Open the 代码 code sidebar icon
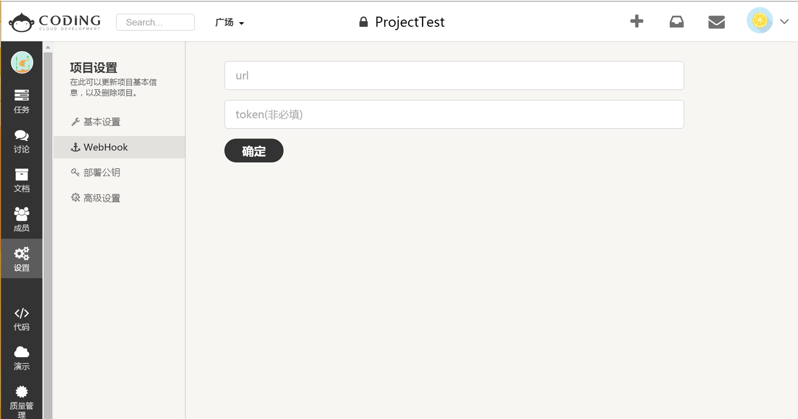Screen dimensions: 798x419 (x=21, y=319)
